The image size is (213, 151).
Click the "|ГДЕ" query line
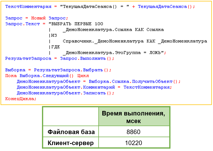(x=54, y=47)
